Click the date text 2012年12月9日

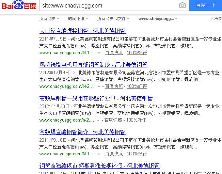coord(54,73)
